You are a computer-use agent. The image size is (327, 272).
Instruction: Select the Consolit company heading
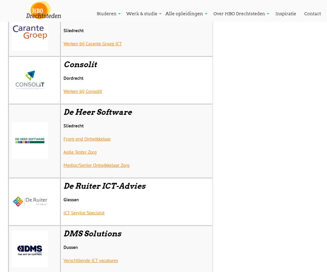coord(81,65)
